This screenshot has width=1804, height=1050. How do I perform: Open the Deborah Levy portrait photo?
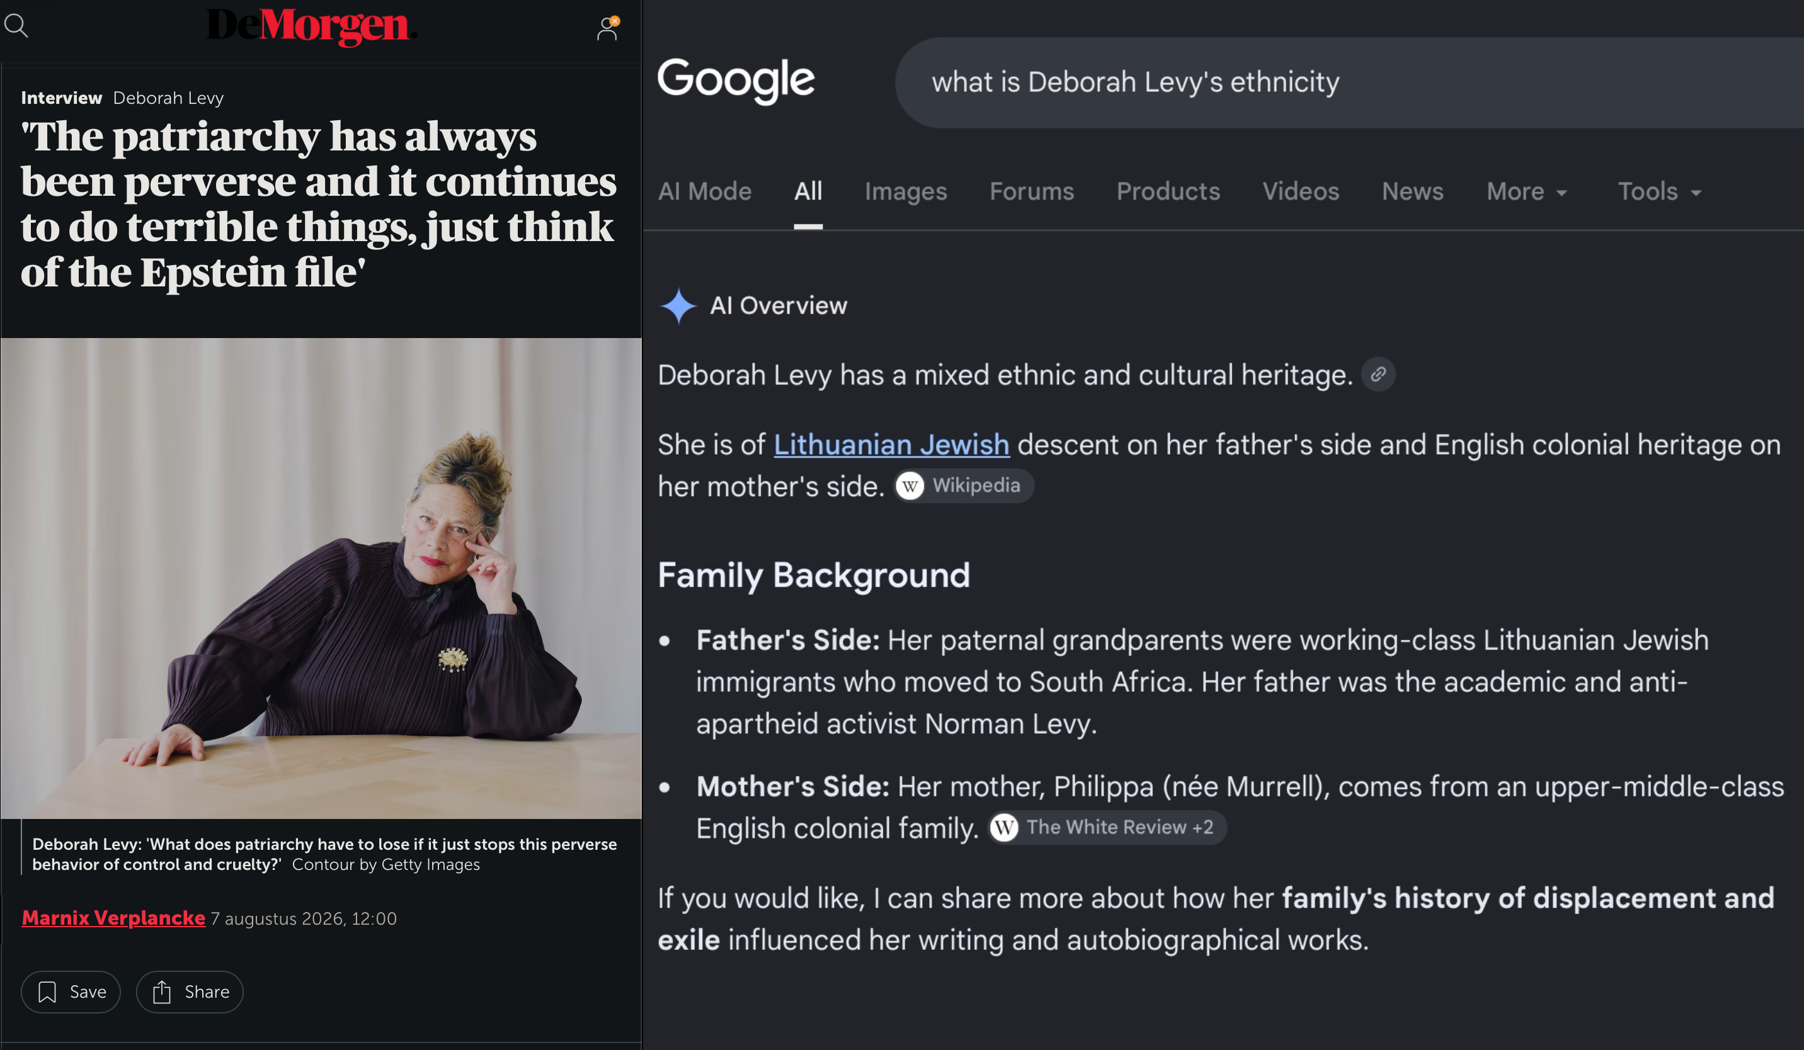321,578
